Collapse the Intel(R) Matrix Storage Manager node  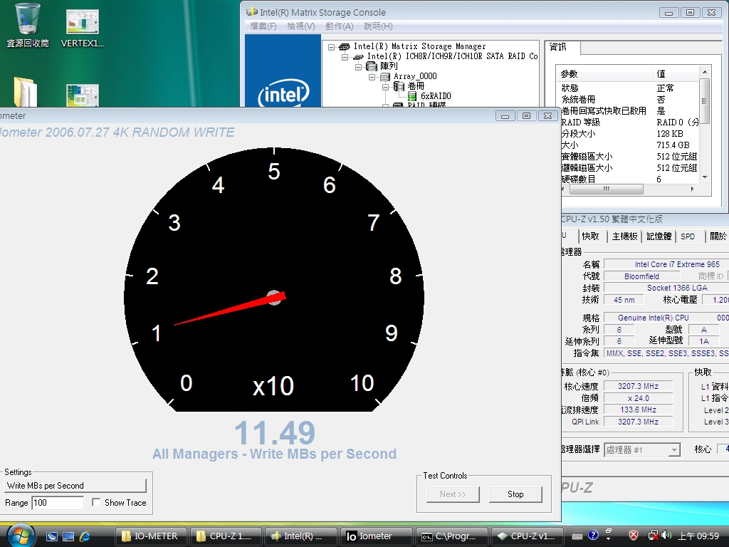point(331,47)
